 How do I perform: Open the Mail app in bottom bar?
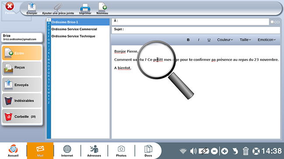40,151
